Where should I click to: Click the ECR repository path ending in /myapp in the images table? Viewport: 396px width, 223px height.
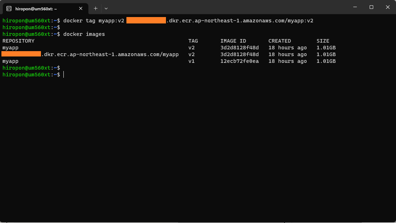coord(90,54)
